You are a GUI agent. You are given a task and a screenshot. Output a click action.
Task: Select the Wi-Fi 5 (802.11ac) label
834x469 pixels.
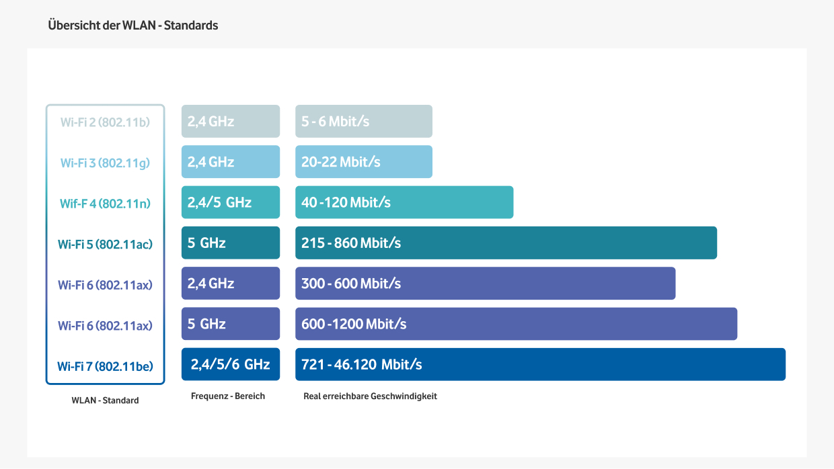tap(105, 244)
